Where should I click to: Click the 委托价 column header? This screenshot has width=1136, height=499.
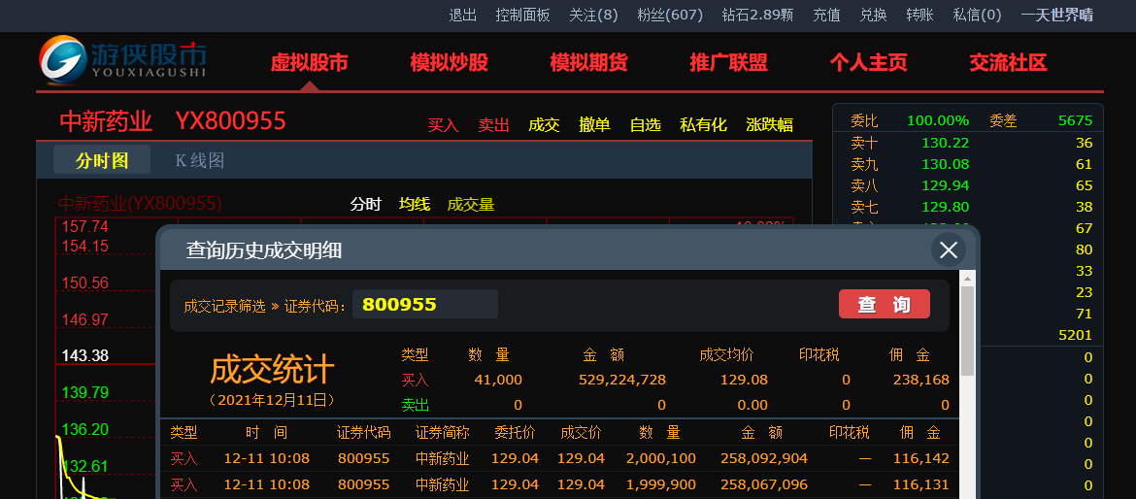point(515,432)
